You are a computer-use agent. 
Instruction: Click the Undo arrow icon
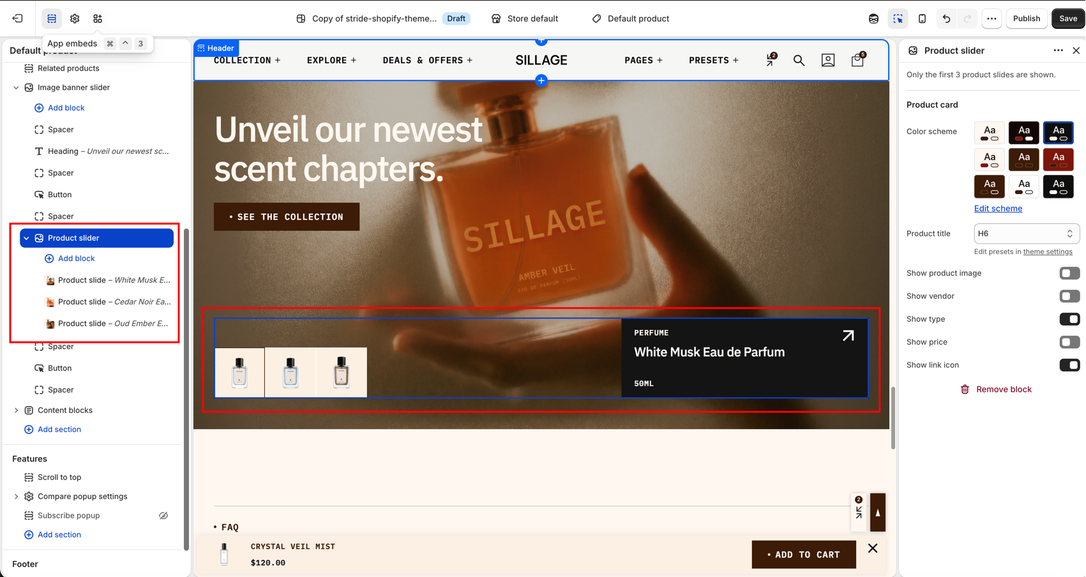pyautogui.click(x=946, y=19)
